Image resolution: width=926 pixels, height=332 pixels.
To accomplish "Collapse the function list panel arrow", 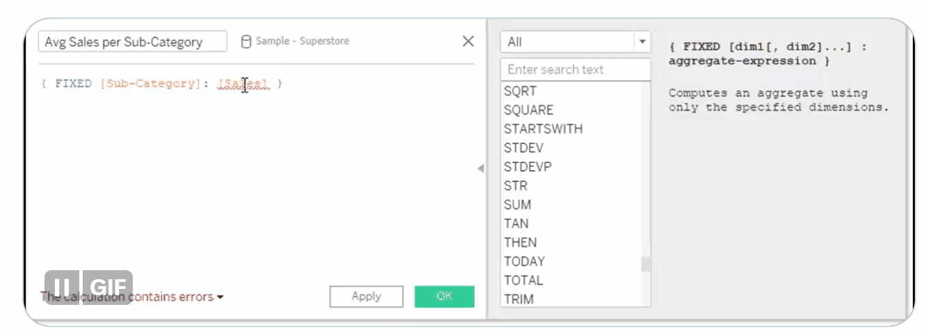I will (480, 168).
